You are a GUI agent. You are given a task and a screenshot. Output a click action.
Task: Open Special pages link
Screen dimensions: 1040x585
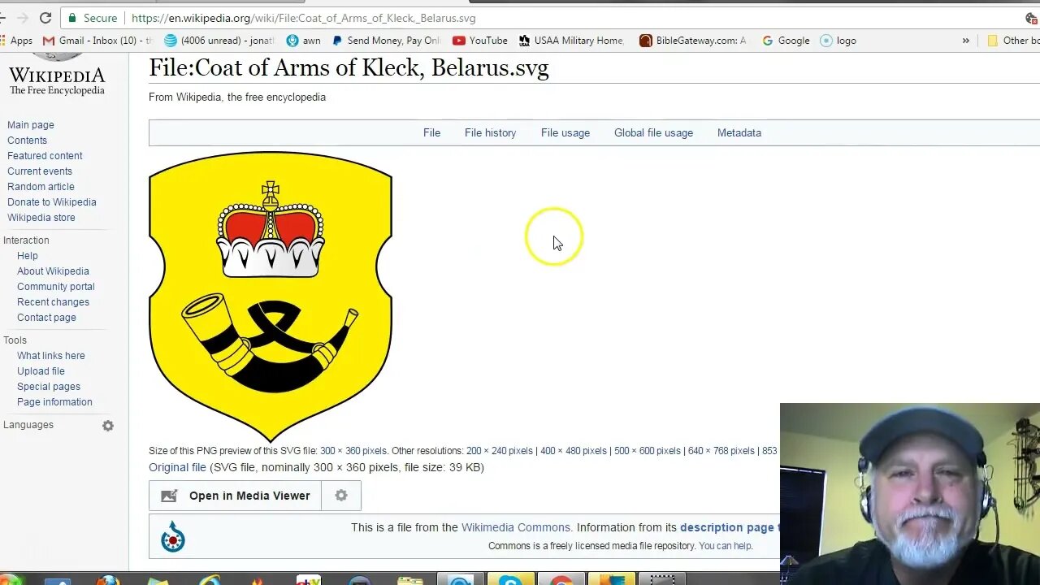[x=49, y=387]
